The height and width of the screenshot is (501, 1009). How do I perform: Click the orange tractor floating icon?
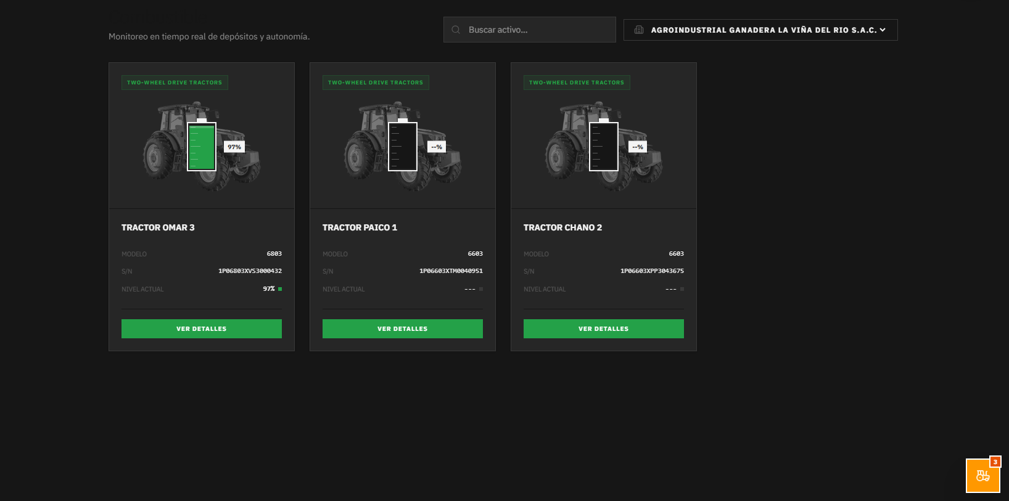[982, 476]
